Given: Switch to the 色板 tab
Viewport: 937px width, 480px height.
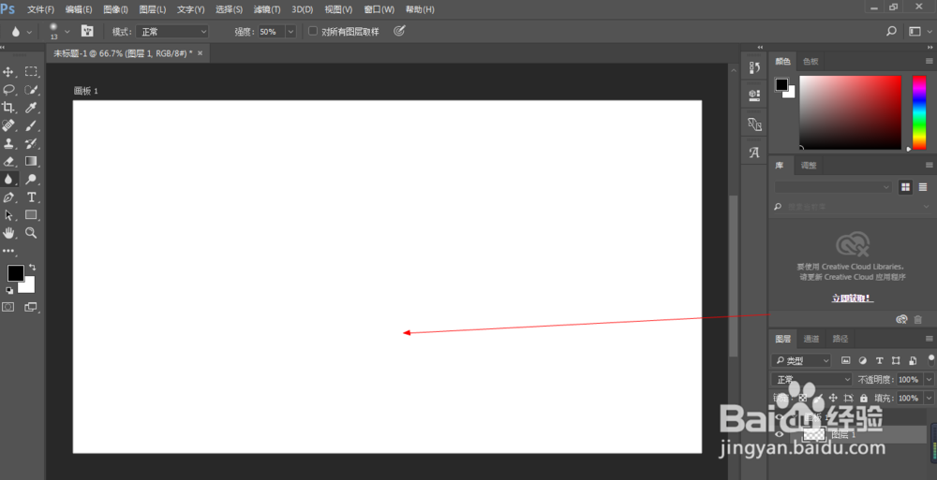Looking at the screenshot, I should pos(811,62).
